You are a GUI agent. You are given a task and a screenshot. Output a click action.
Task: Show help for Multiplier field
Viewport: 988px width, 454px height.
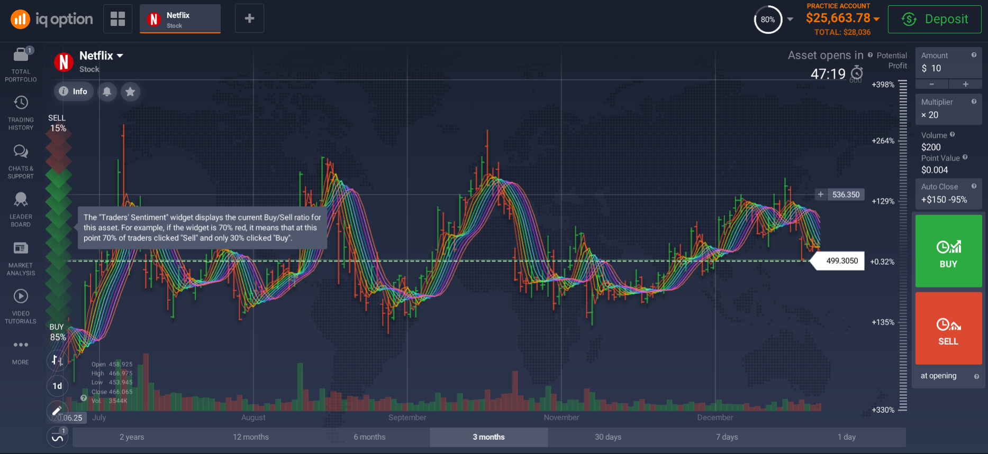[974, 101]
